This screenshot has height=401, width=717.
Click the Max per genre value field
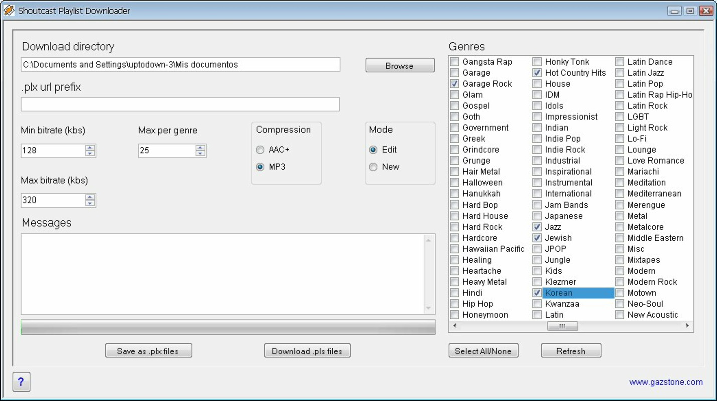click(x=167, y=150)
